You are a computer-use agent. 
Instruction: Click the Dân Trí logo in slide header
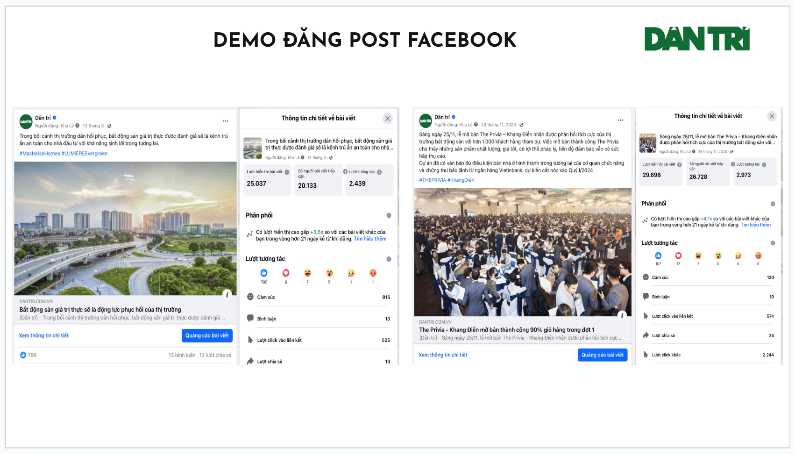[697, 39]
